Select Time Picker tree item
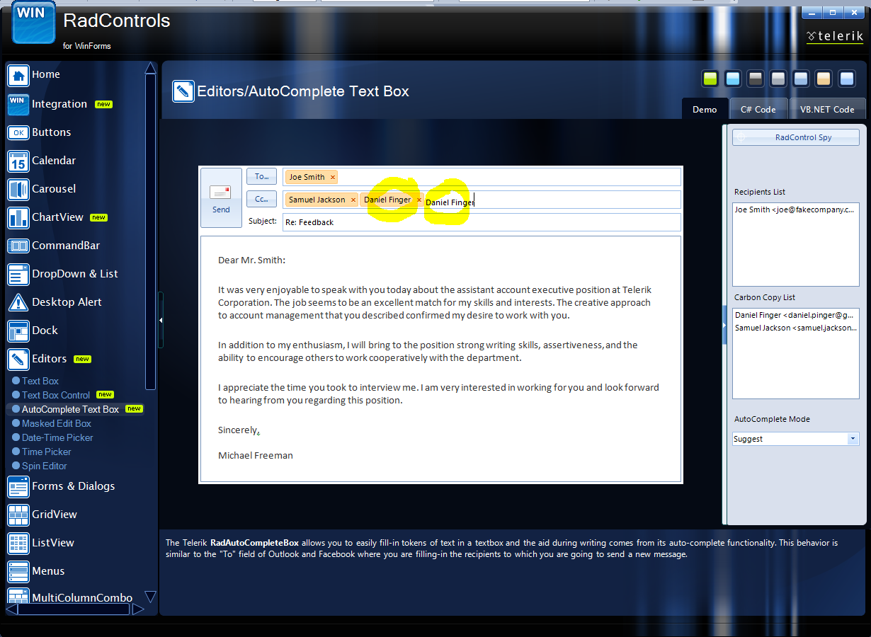871x637 pixels. [47, 452]
